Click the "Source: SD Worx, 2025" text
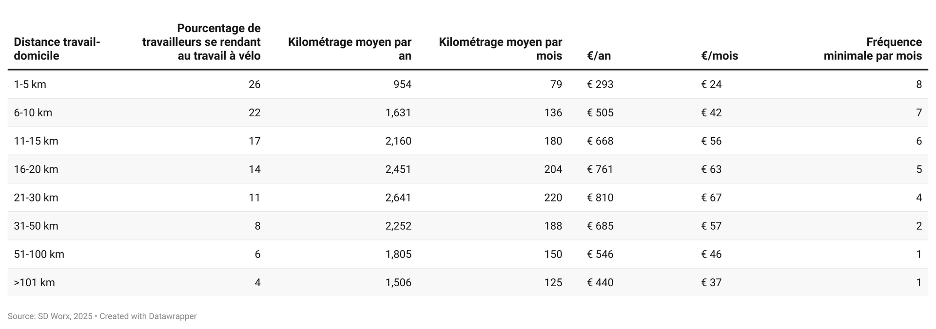The image size is (936, 329). (50, 316)
